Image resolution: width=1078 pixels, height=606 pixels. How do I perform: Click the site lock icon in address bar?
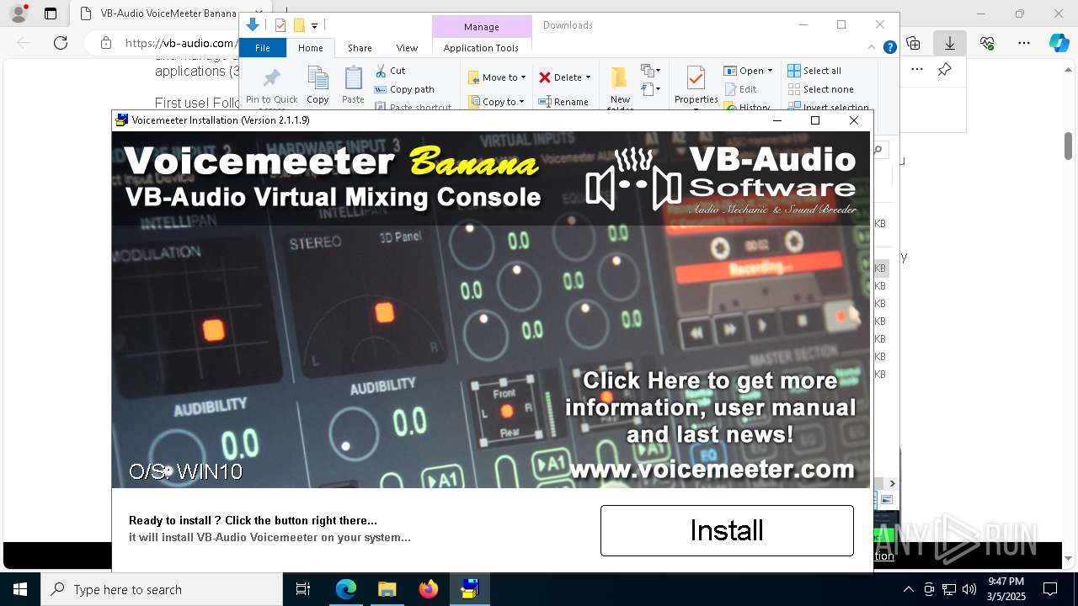click(x=105, y=43)
